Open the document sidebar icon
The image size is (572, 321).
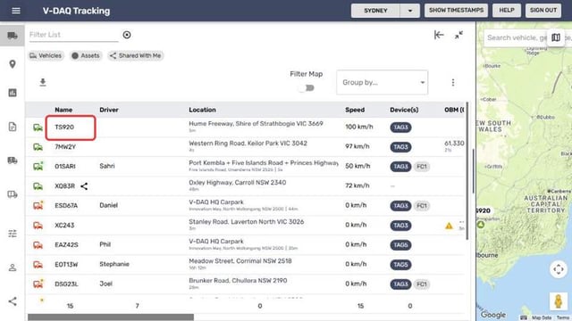point(13,127)
